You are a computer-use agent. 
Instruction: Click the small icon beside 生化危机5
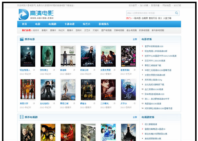pos(54,103)
